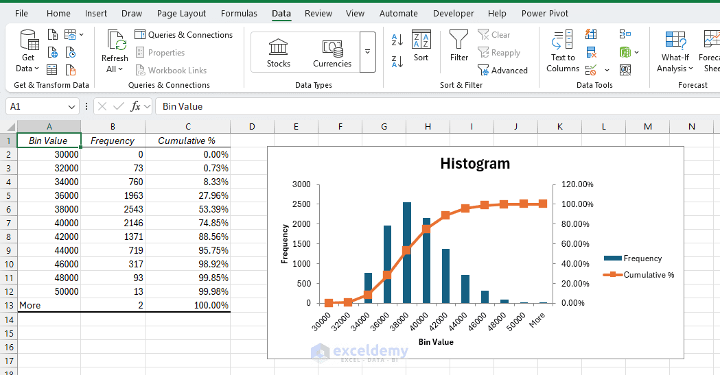Open the Name Box dropdown
This screenshot has height=375, width=720.
(71, 107)
